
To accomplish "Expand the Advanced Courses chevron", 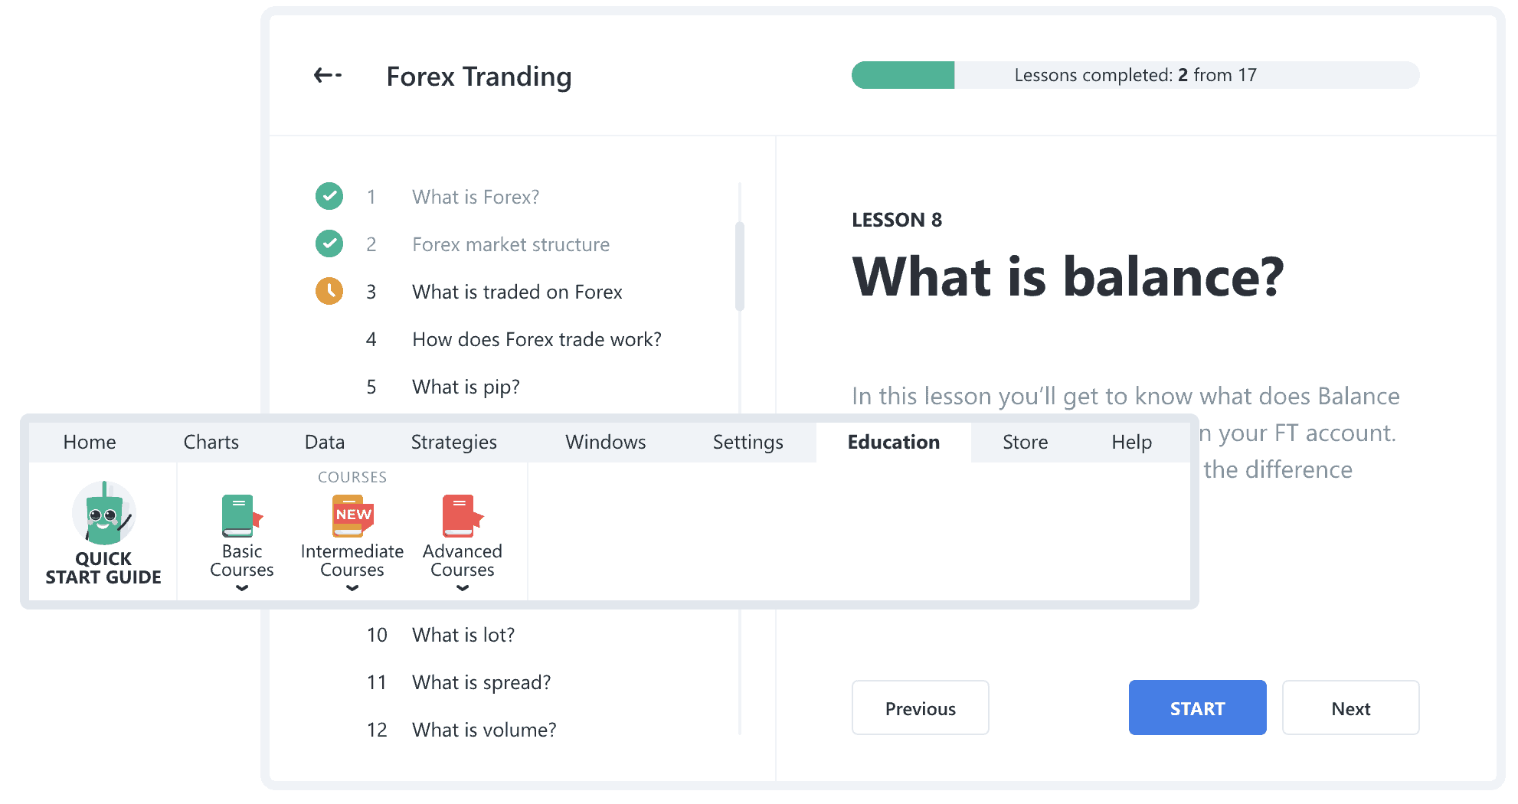I will (x=462, y=588).
